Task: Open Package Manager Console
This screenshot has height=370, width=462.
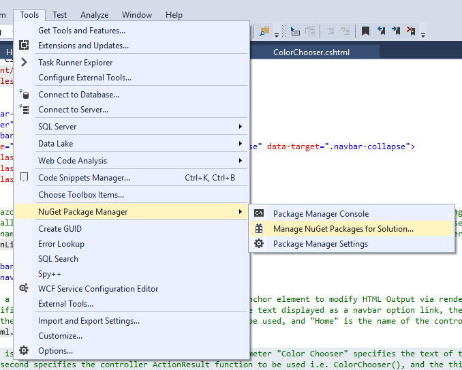Action: click(x=352, y=213)
